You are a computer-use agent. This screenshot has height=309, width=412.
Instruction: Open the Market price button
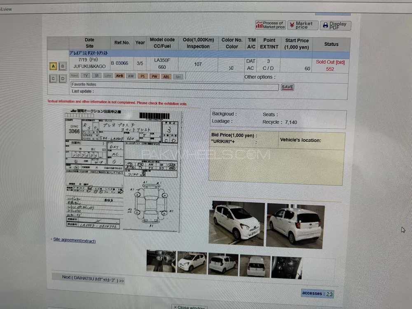tap(303, 25)
